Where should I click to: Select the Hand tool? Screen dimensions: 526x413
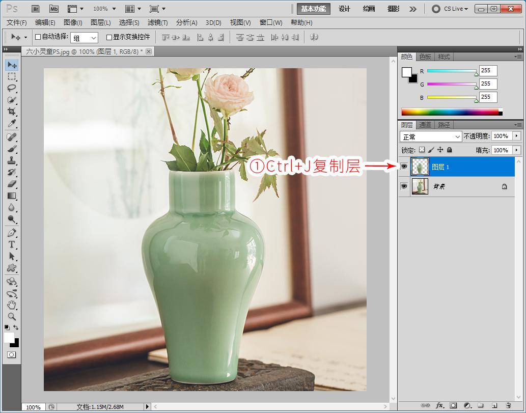coord(12,305)
